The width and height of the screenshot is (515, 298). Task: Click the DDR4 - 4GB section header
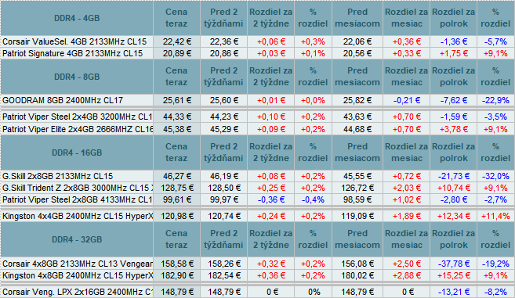pos(77,18)
